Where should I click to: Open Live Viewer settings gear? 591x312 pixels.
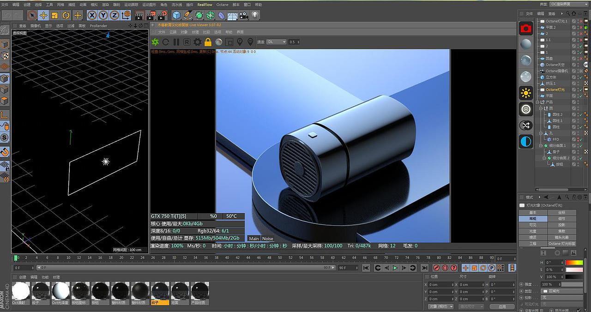pos(197,42)
